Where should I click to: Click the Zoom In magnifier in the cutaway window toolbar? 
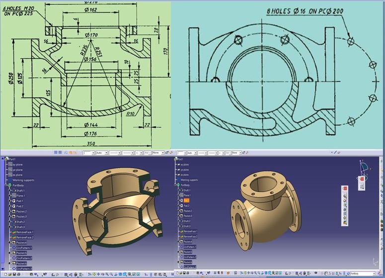106,274
